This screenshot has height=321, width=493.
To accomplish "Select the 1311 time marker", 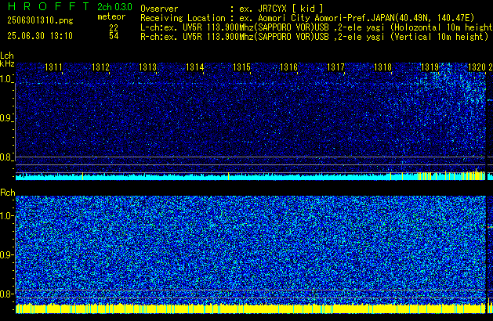I will (53, 67).
